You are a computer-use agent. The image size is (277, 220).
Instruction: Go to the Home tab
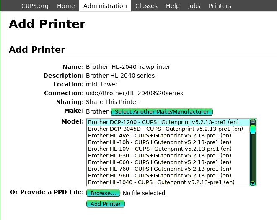point(66,6)
